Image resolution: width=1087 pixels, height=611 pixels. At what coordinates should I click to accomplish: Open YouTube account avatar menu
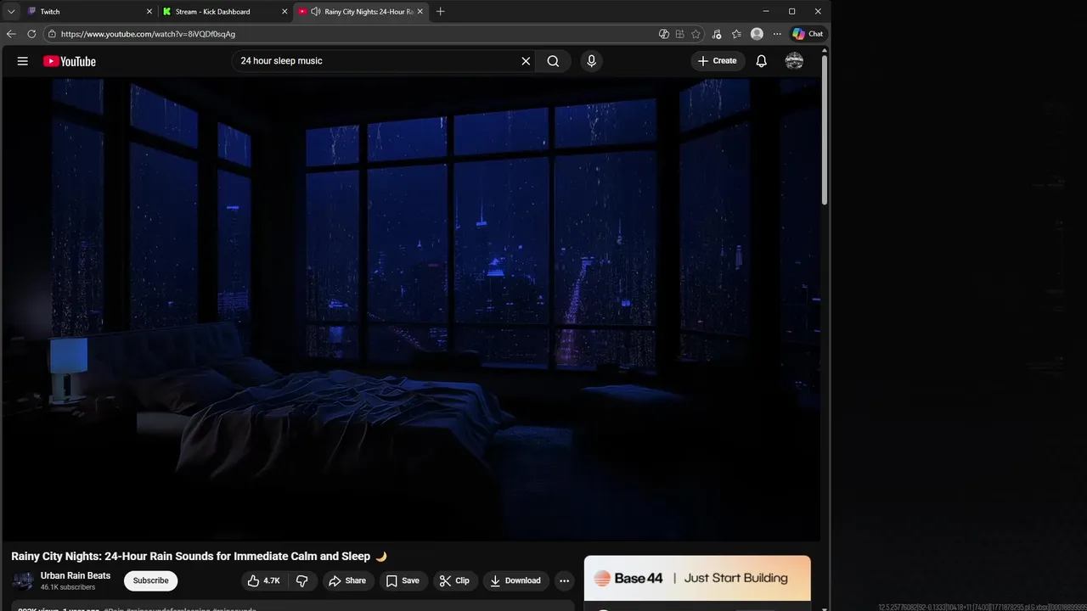tap(794, 61)
